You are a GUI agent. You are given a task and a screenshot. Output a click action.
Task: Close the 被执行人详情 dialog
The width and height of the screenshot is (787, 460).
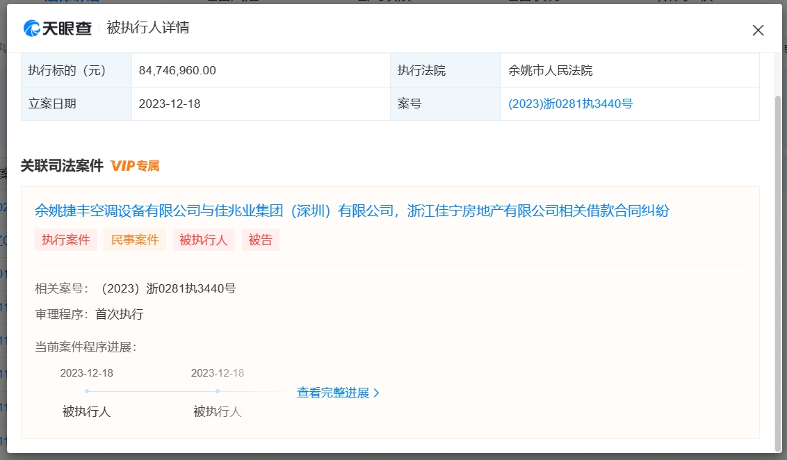point(758,30)
